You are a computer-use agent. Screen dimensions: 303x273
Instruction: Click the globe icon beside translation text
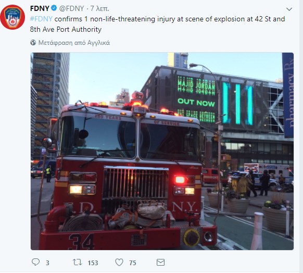coord(33,43)
